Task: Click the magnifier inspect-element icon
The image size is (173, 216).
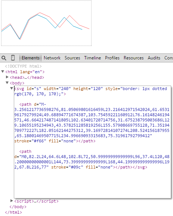Action: coord(4,58)
